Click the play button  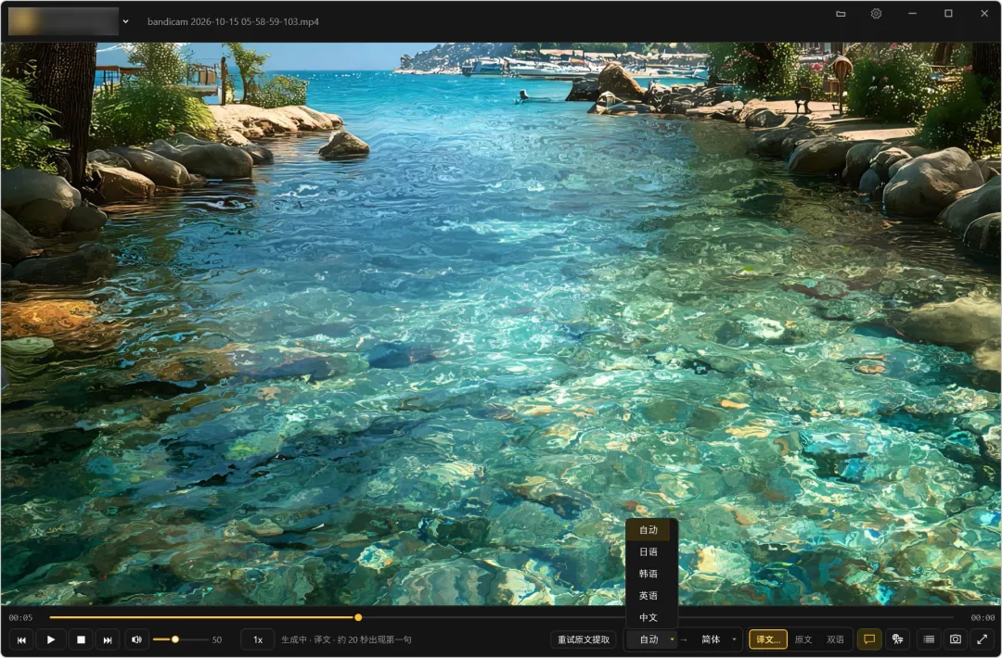(x=51, y=639)
